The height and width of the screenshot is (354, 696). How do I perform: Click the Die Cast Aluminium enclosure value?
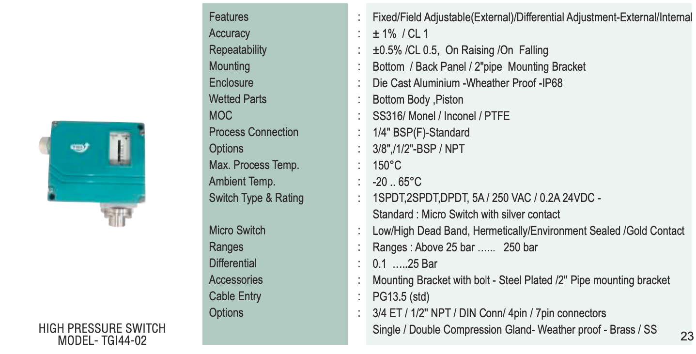467,83
